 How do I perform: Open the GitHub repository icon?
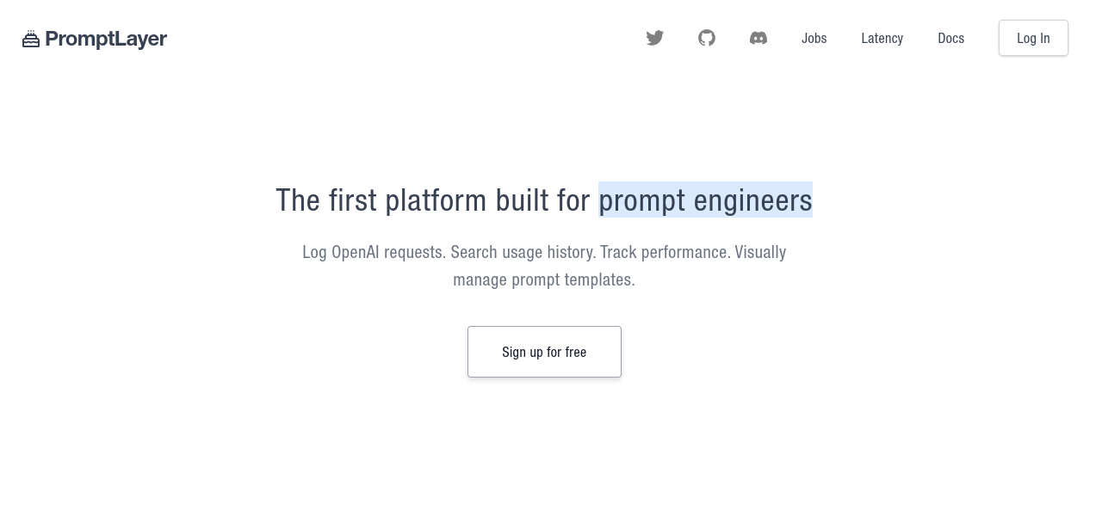707,38
